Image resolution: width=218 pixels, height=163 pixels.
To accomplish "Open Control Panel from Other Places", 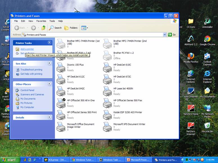I will (27, 90).
